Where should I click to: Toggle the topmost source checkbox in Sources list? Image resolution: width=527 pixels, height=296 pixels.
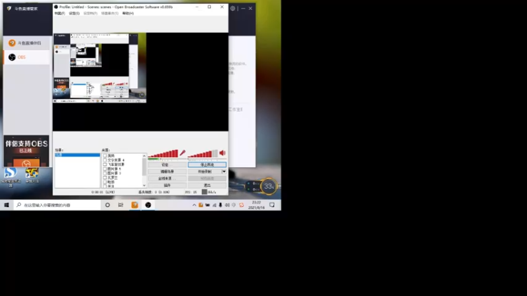(x=105, y=156)
